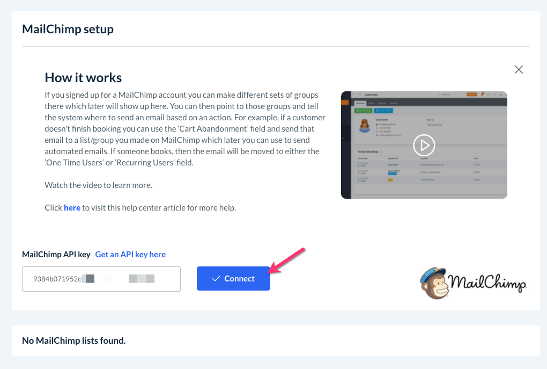The height and width of the screenshot is (369, 547).
Task: Focus the MailChimp API key field
Action: 101,279
